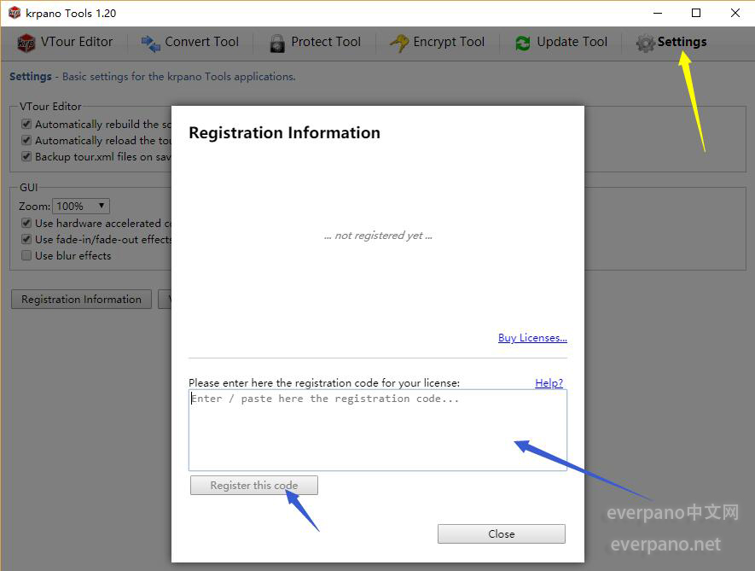Screen dimensions: 755x571
Task: Open the Help? link
Action: click(x=549, y=383)
